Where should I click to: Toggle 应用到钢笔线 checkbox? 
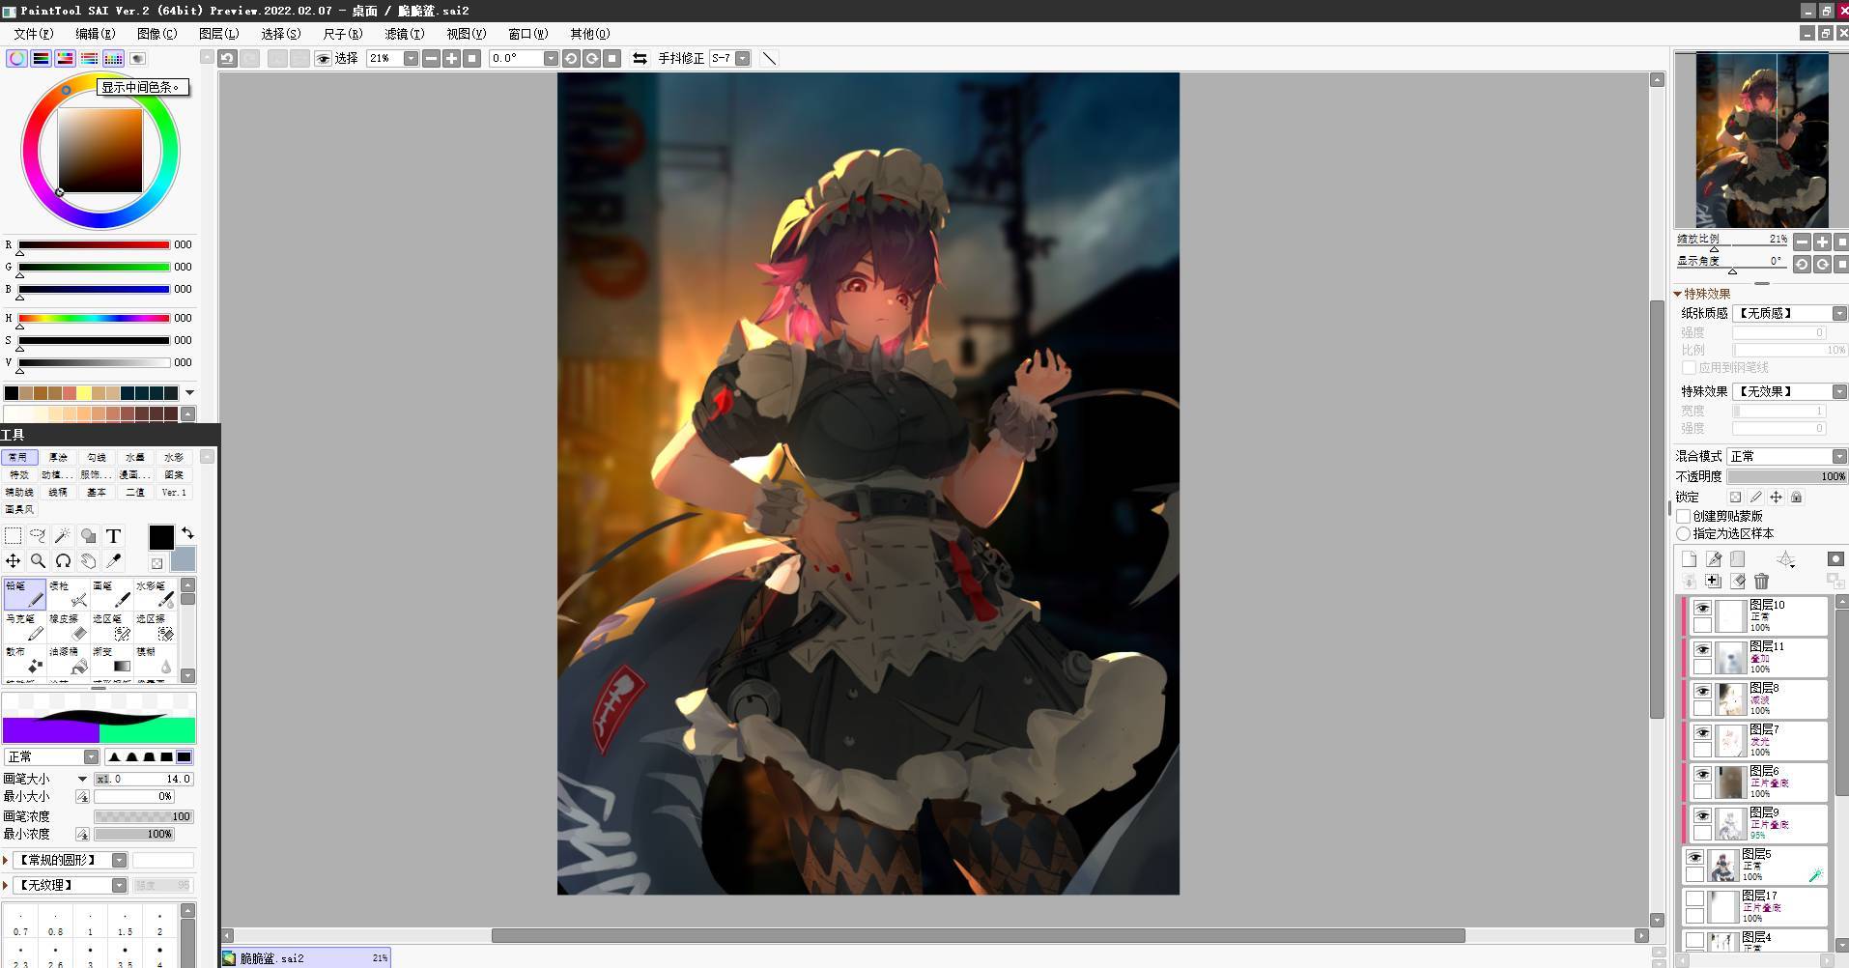click(x=1689, y=367)
